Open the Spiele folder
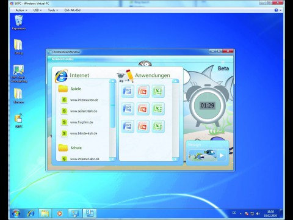 (x=70, y=89)
